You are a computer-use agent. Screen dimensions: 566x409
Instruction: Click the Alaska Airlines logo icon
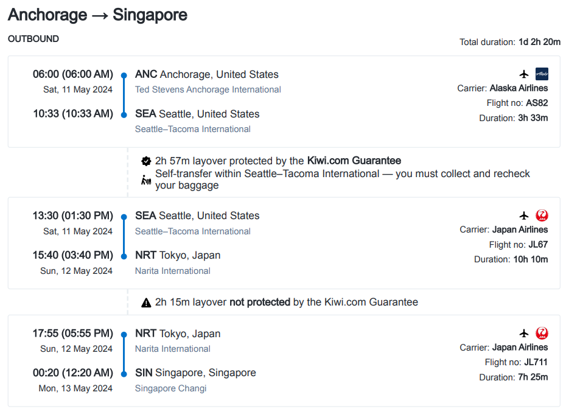pos(542,74)
